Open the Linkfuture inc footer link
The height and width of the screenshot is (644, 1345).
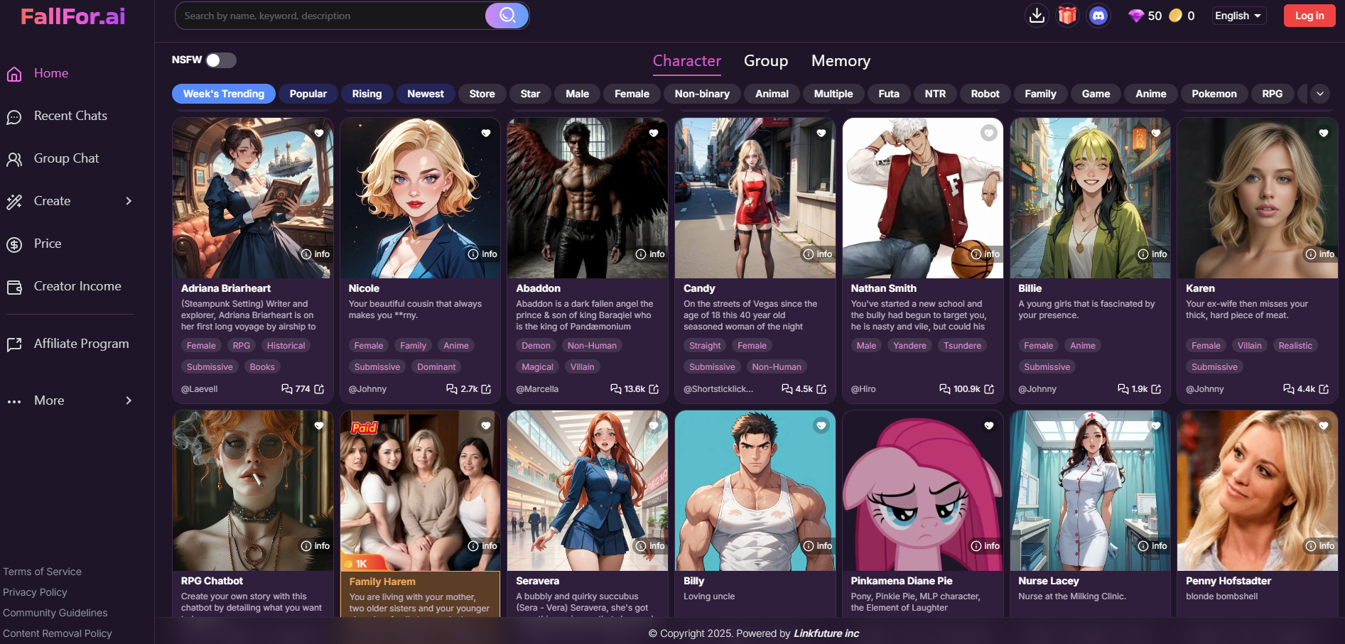click(x=826, y=633)
